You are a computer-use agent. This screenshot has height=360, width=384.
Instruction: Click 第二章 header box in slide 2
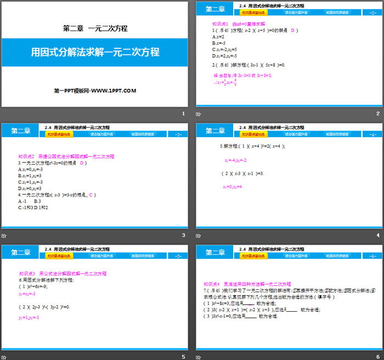[215, 9]
